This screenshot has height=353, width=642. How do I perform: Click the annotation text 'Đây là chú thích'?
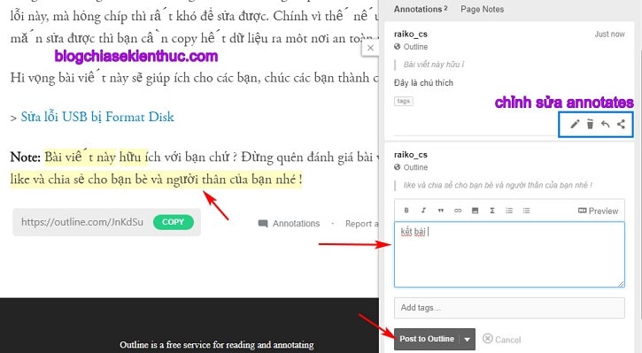tap(423, 82)
